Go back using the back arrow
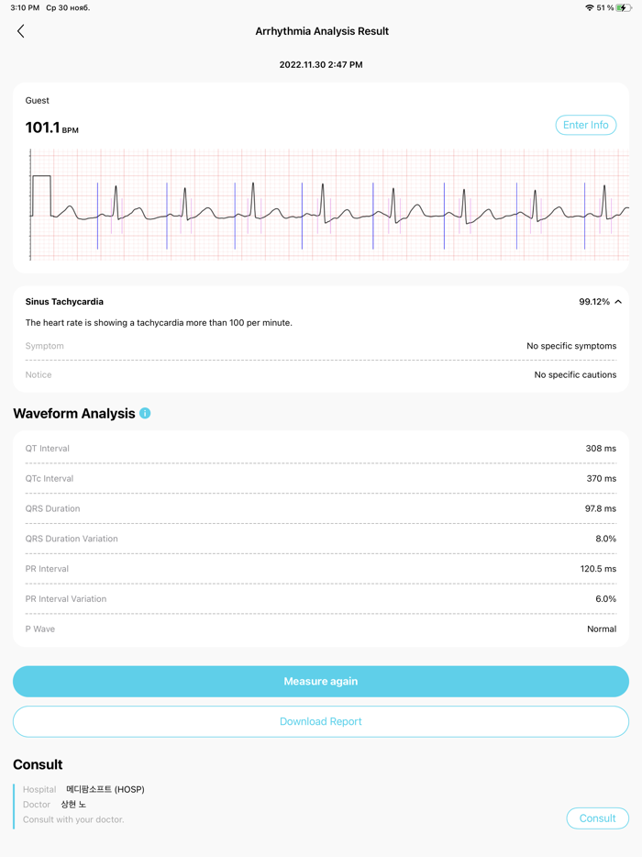The height and width of the screenshot is (857, 642). [x=20, y=30]
